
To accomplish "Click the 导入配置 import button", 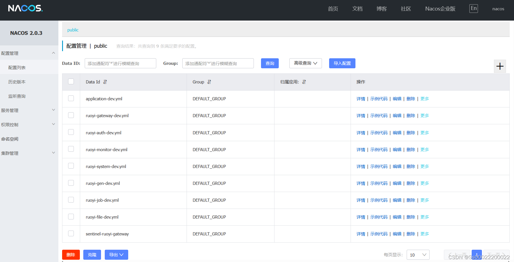I will [342, 63].
